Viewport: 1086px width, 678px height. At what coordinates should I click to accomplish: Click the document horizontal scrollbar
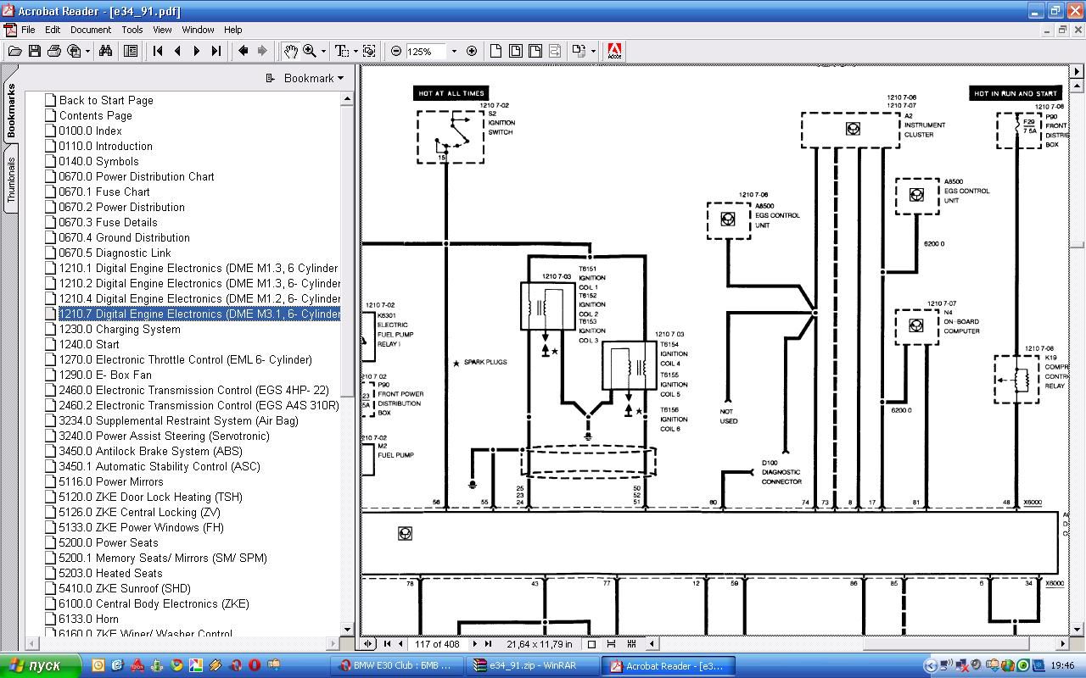(x=859, y=644)
